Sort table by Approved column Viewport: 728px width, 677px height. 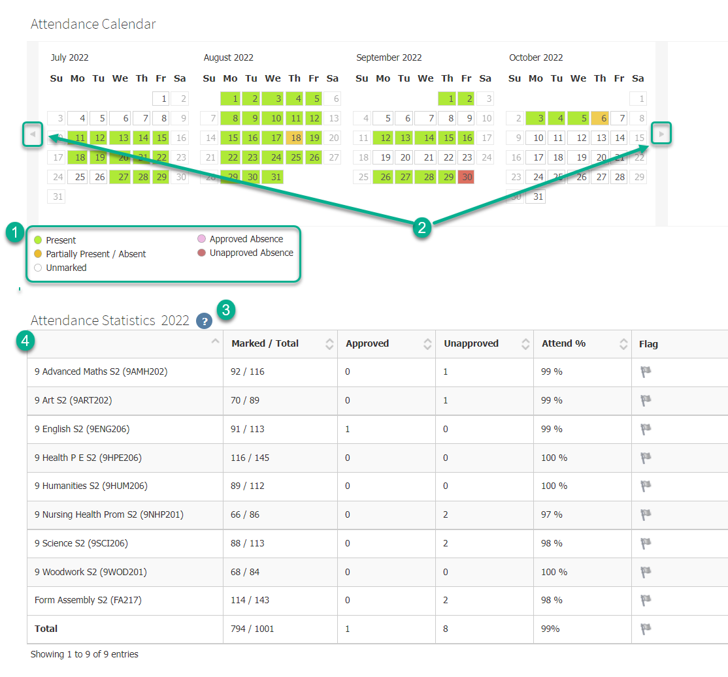[427, 344]
